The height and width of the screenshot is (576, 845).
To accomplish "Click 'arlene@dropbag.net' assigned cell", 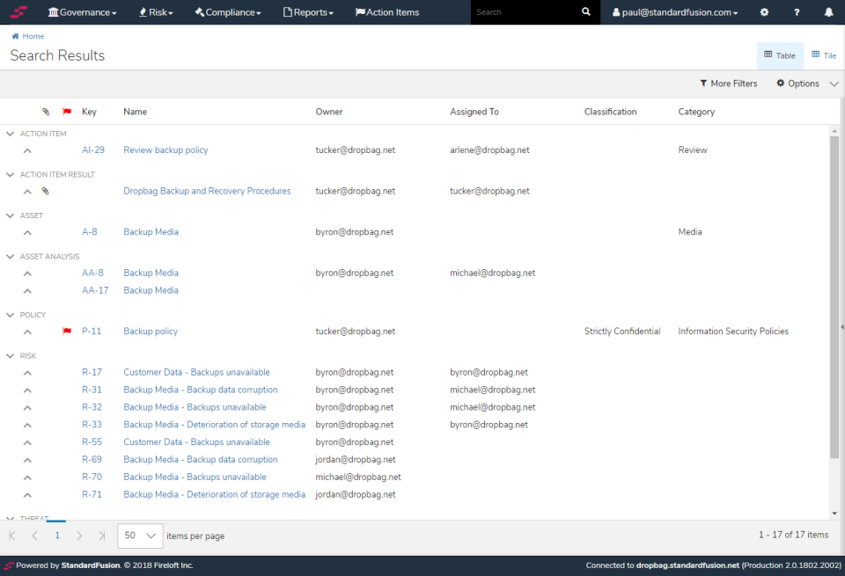I will click(x=489, y=150).
